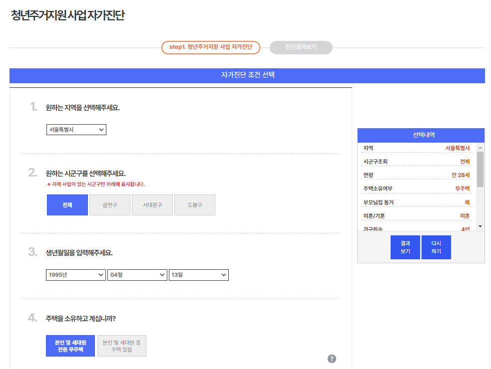This screenshot has height=369, width=491.
Task: Choose the 본인 및 세대원 중 주택 있음 option
Action: pyautogui.click(x=121, y=345)
